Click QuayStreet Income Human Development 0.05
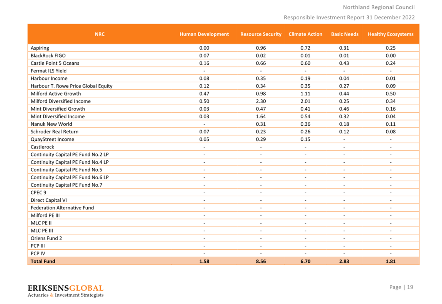Image resolution: width=442 pixels, height=304 pixels. 204,139
